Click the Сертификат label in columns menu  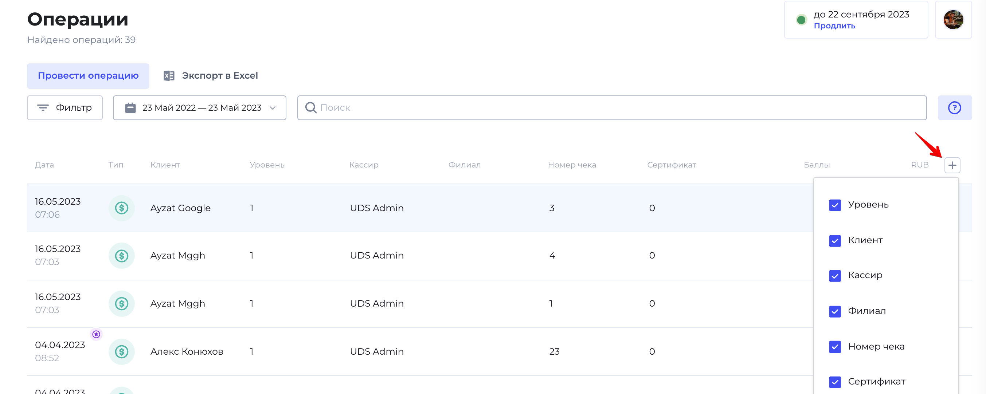coord(877,382)
